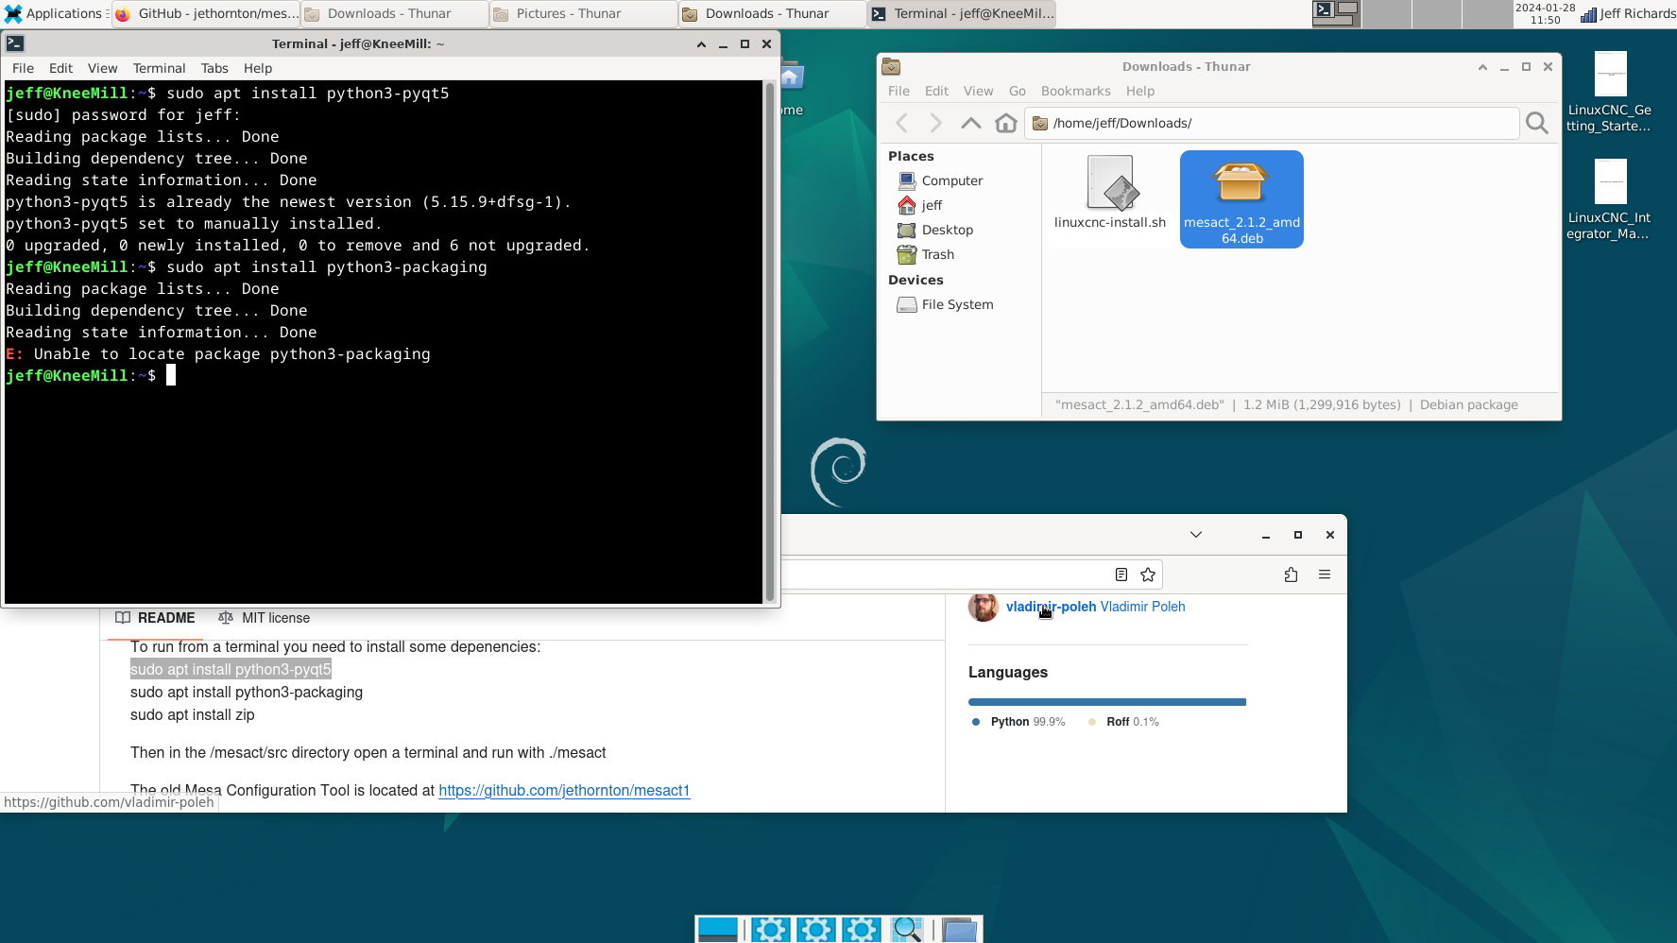Click Thunar status bar file info text

click(1287, 404)
